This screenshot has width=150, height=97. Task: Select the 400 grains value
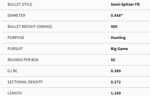pos(114,27)
